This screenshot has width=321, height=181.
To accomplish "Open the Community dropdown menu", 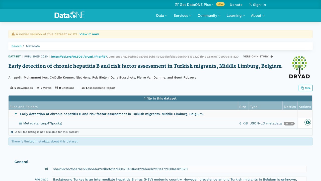I will click(x=209, y=15).
